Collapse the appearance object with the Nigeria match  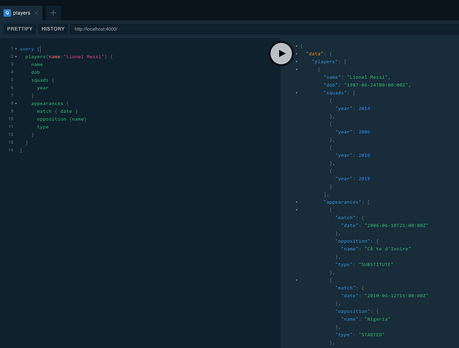(296, 280)
